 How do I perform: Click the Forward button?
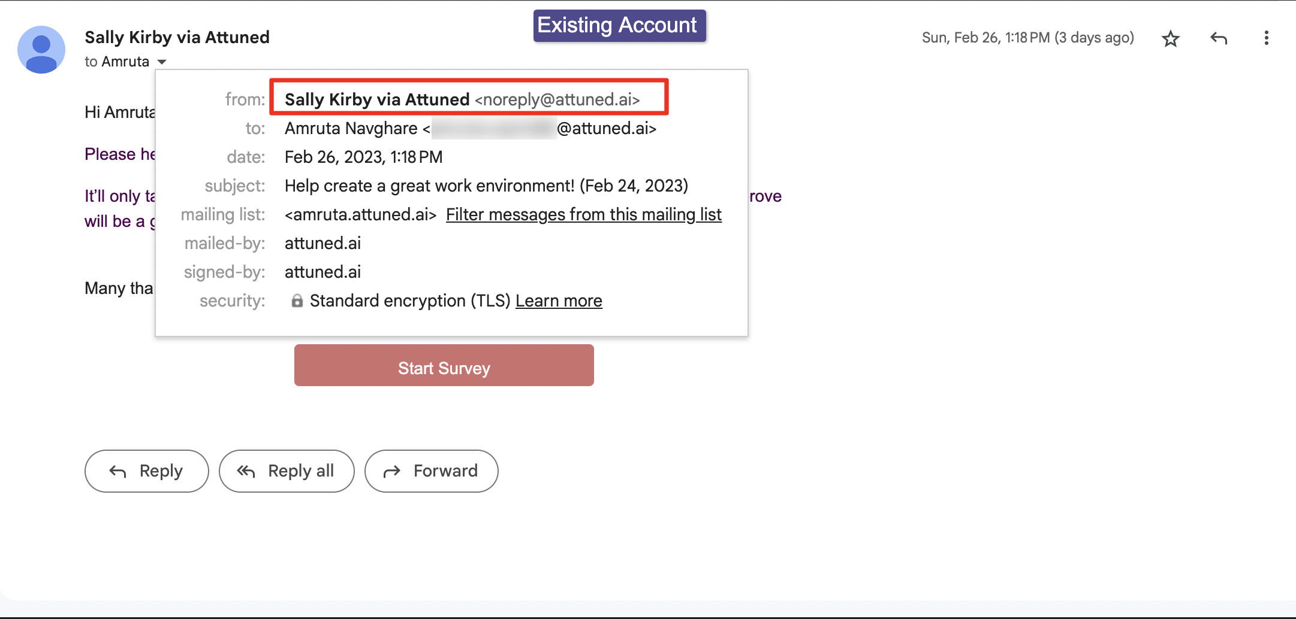click(x=432, y=471)
